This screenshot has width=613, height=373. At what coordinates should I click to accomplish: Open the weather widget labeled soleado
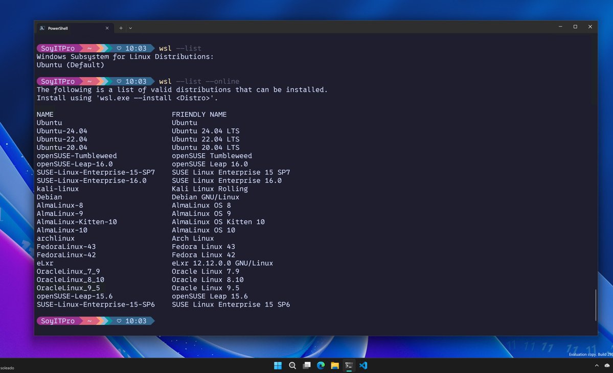[8, 368]
